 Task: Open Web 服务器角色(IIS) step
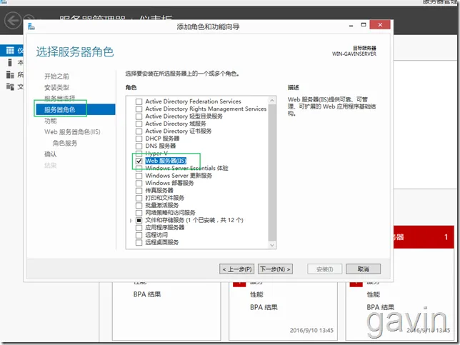pyautogui.click(x=72, y=132)
